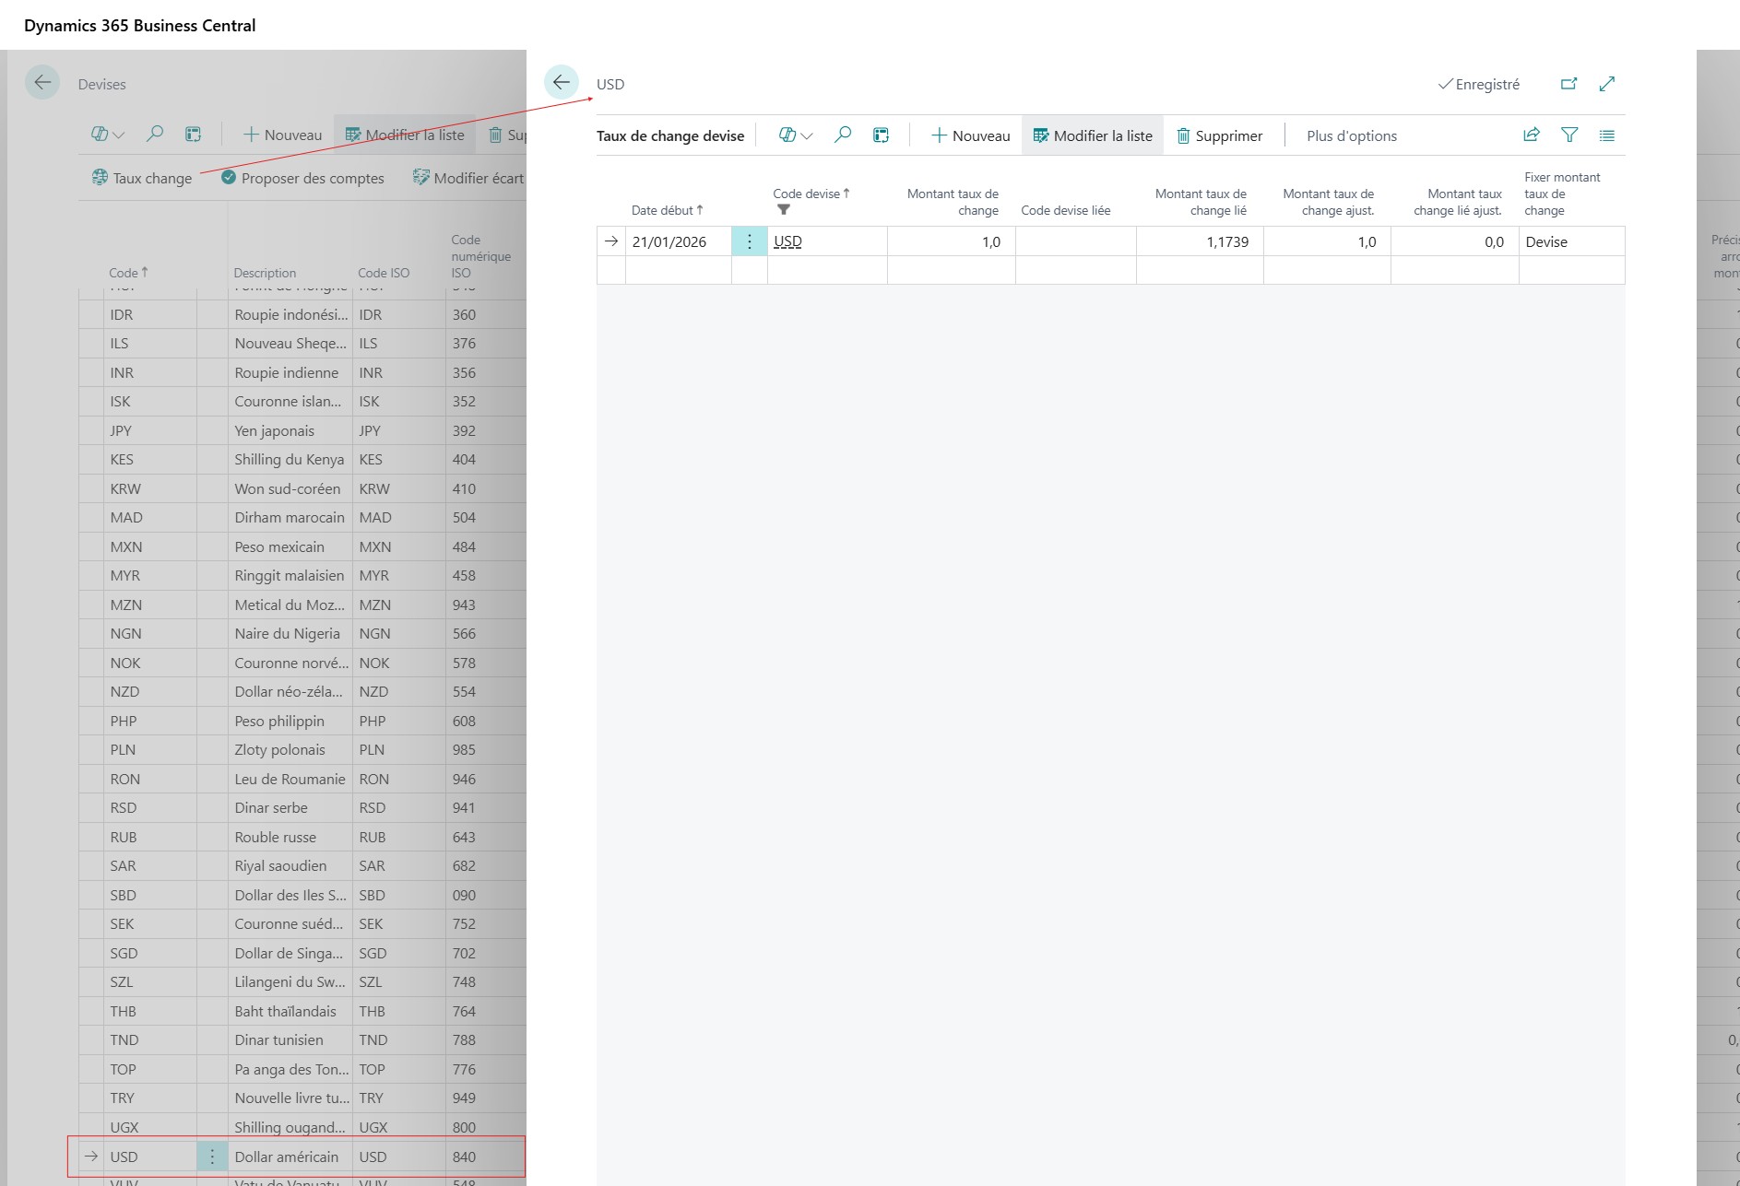Open row options for 21/01/2026 line

pos(749,241)
